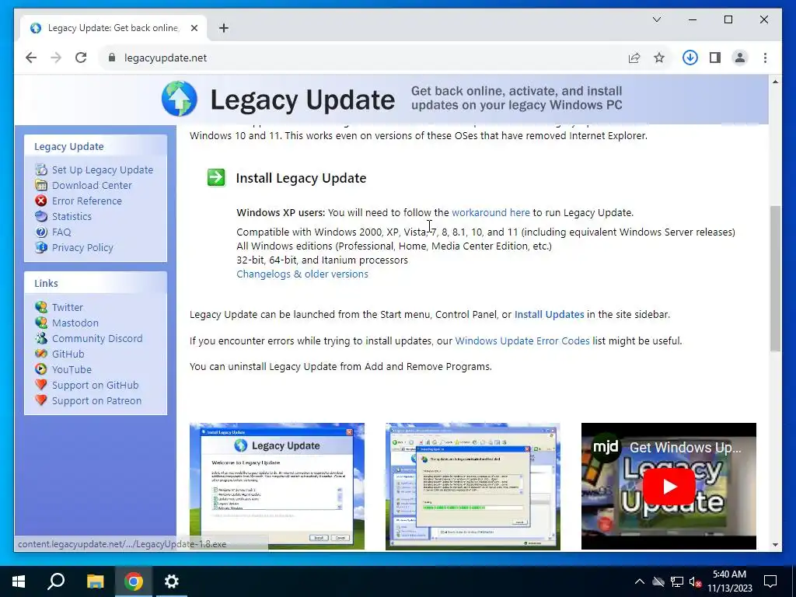The width and height of the screenshot is (796, 597).
Task: View site information via the lock icon
Action: point(112,58)
